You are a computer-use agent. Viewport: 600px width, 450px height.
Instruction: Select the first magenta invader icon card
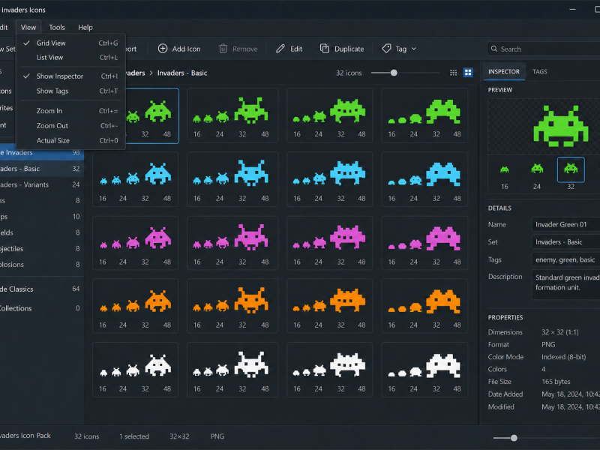click(x=136, y=243)
